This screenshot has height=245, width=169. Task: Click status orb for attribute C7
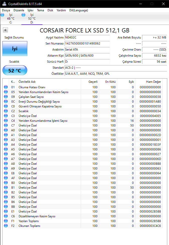coord(6,125)
